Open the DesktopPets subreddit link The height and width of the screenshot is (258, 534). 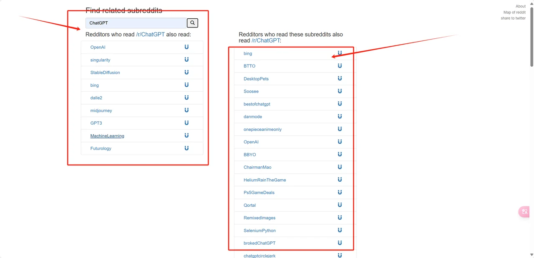pos(256,79)
